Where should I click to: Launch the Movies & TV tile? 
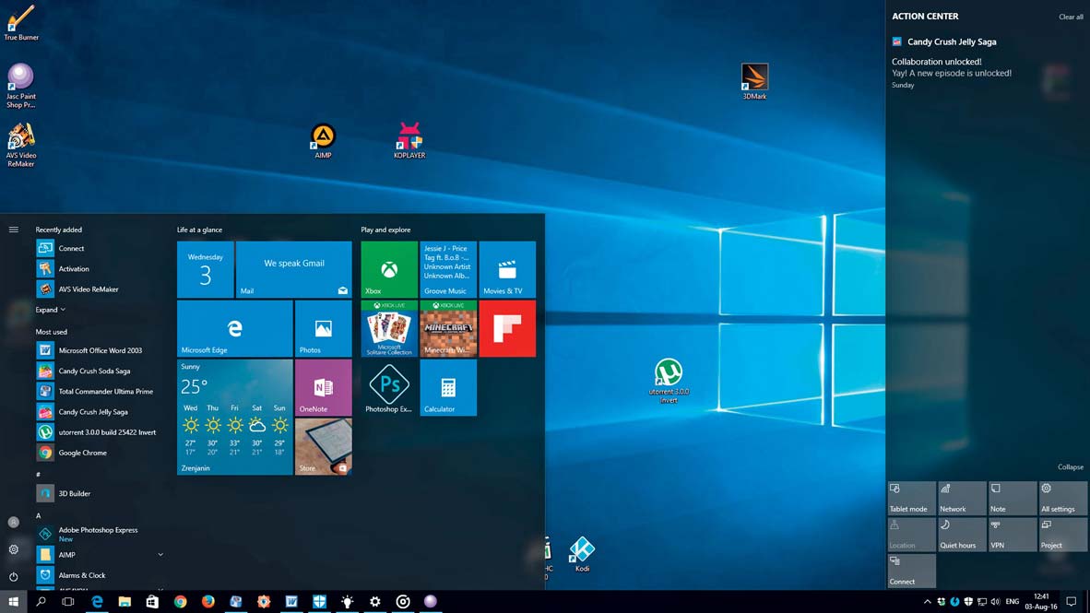point(507,270)
